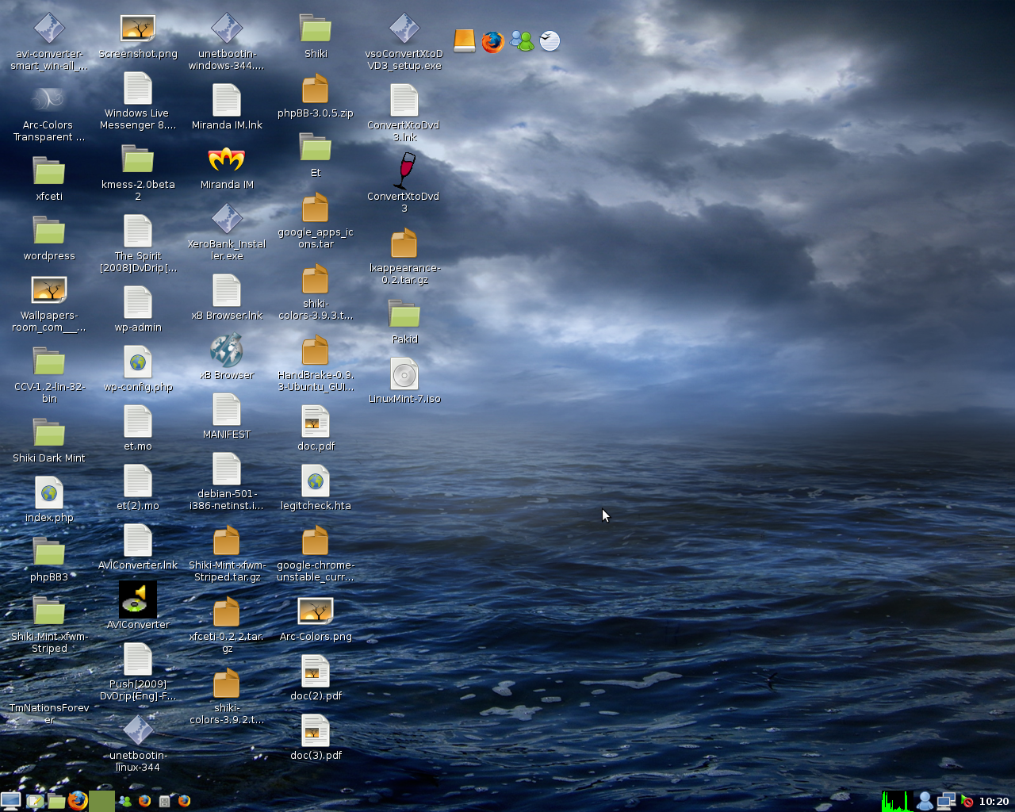Open the CCV-1.2-lin-32-bin folder
The width and height of the screenshot is (1015, 812).
(x=49, y=361)
